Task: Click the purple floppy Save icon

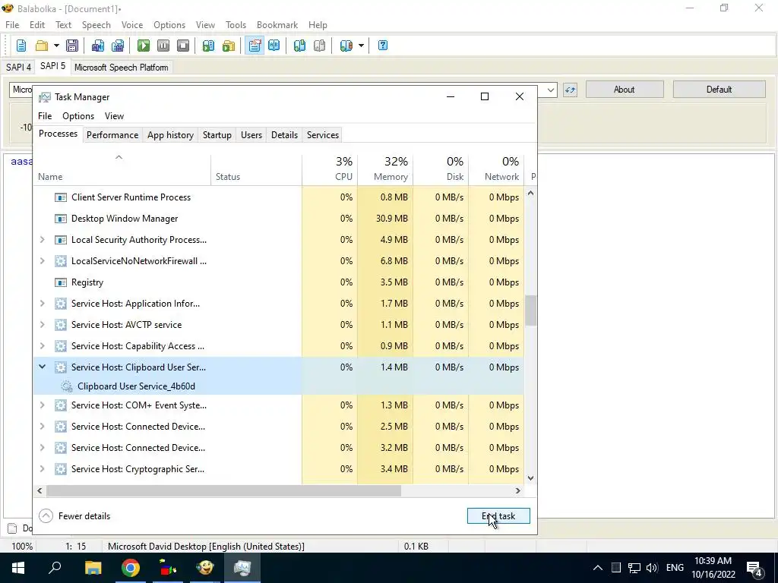Action: click(72, 46)
